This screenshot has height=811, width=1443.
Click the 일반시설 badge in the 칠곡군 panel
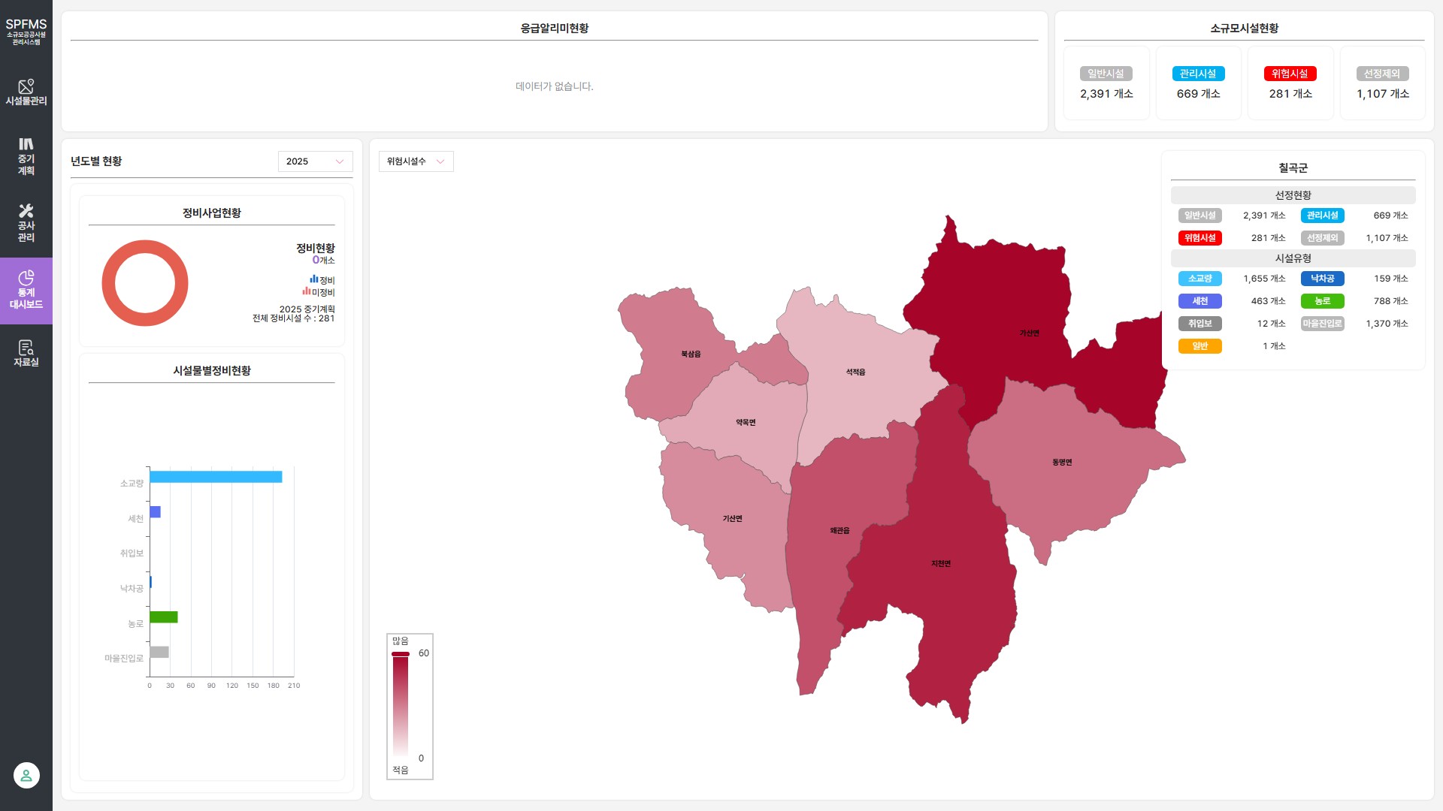coord(1200,216)
